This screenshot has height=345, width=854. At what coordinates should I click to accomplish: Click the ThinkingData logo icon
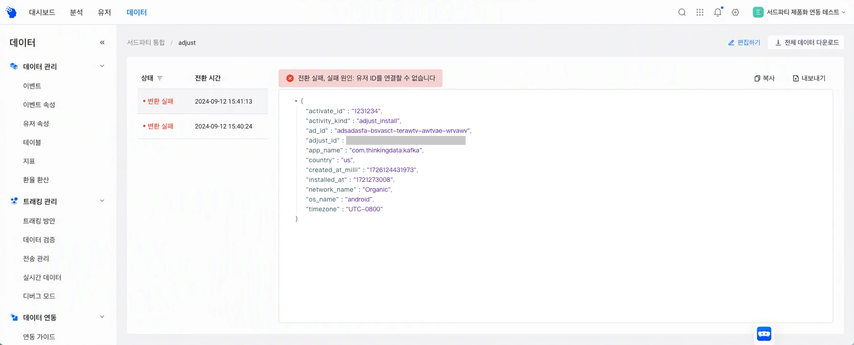coord(11,12)
